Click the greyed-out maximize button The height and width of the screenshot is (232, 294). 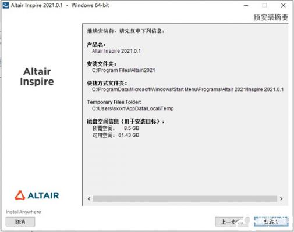(264, 5)
